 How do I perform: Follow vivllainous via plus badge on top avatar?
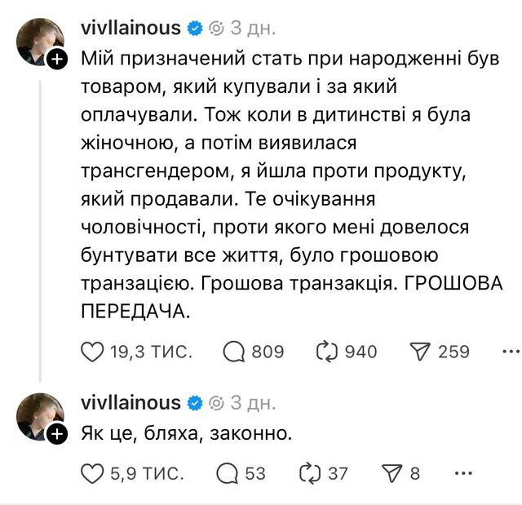57,60
